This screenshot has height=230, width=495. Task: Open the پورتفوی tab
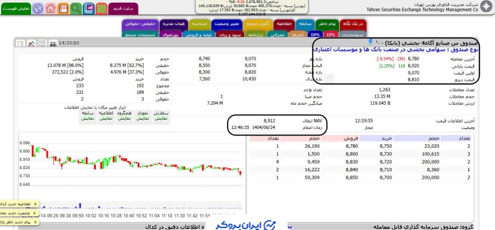tap(171, 35)
